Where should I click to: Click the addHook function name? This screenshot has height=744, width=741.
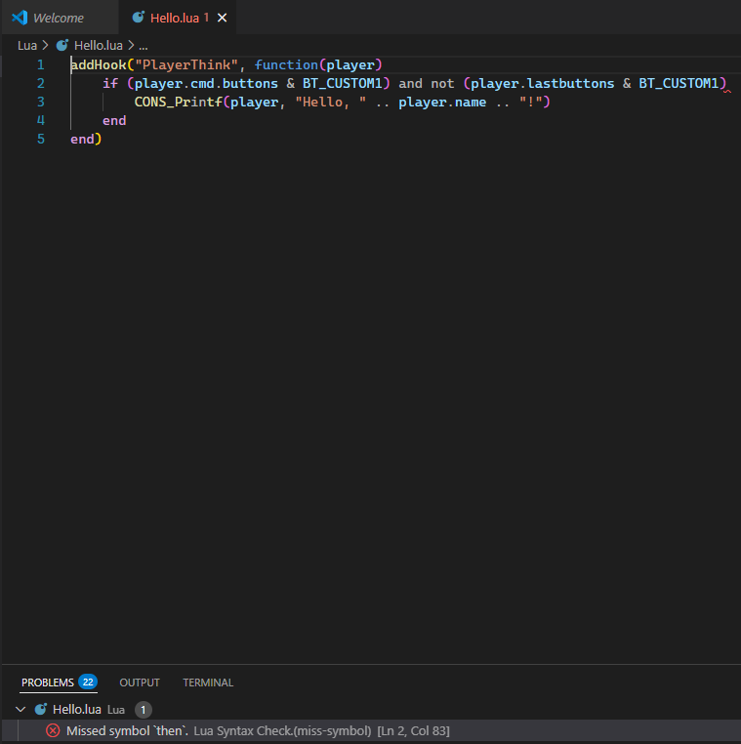(x=99, y=64)
